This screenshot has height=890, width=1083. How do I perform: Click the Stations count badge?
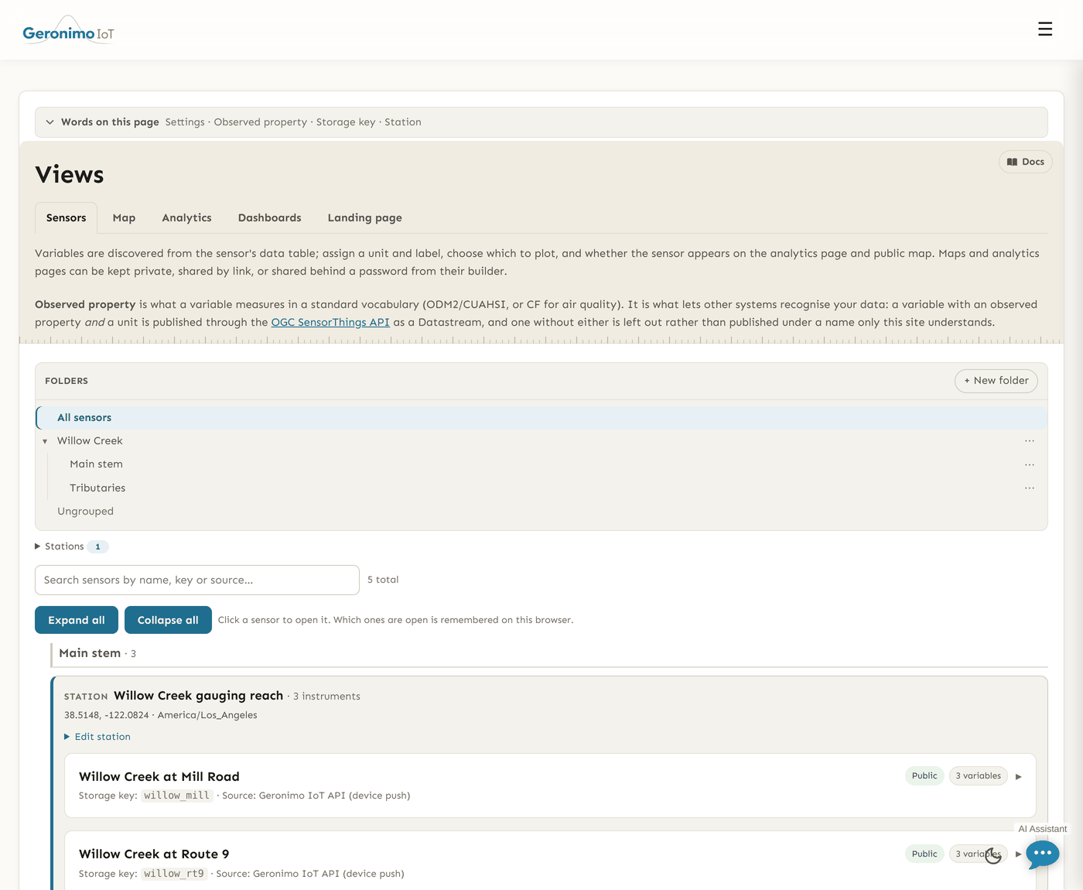click(x=97, y=546)
